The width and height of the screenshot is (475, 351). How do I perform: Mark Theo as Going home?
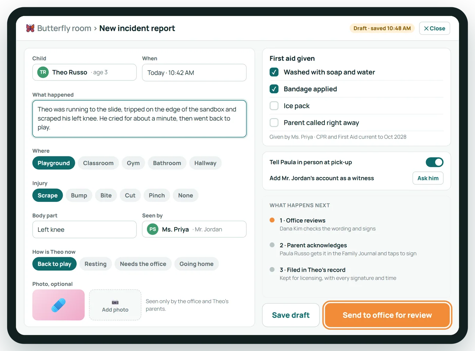[x=197, y=264]
